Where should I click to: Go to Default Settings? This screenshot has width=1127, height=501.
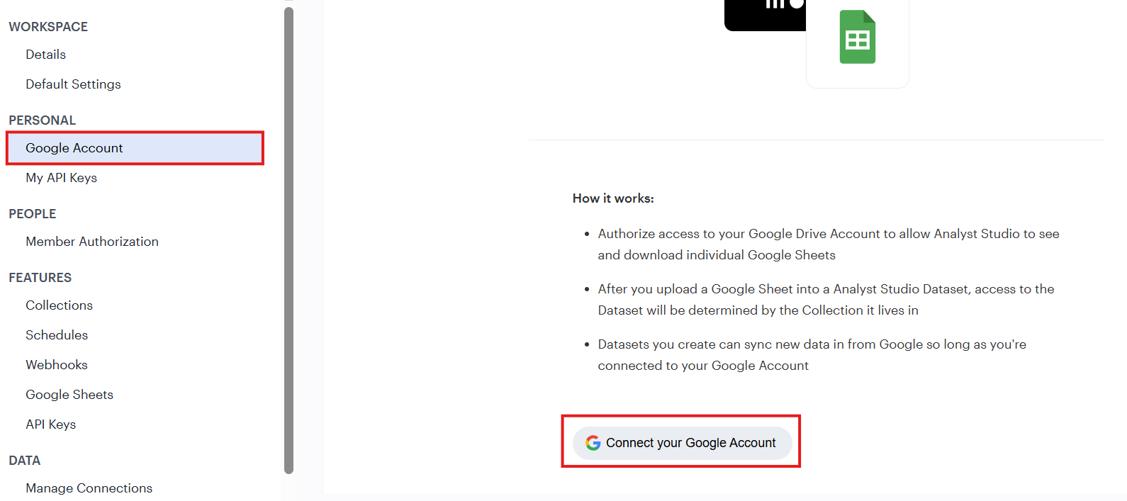(73, 84)
